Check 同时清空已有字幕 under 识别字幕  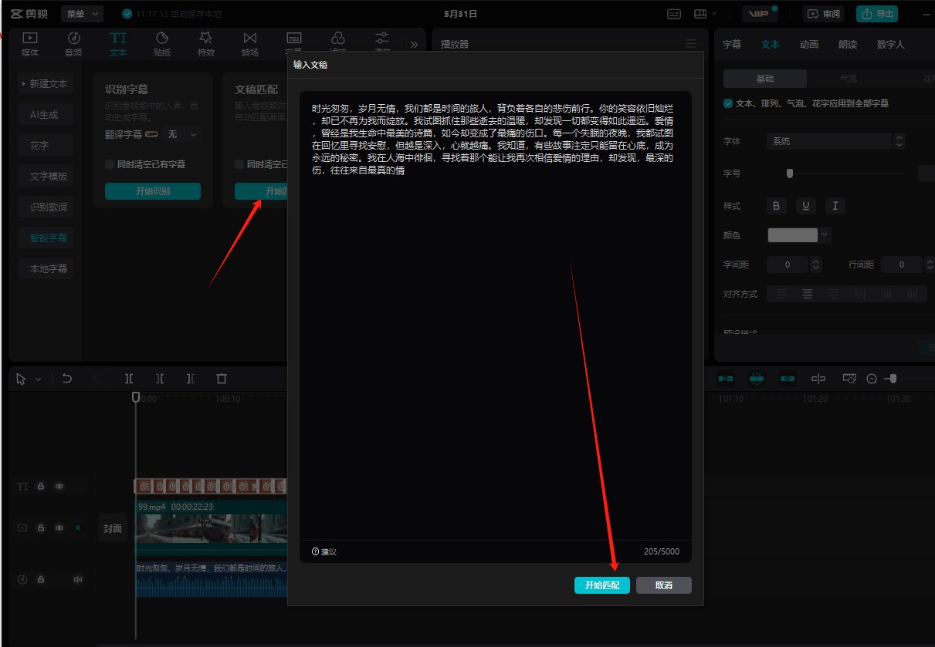(x=110, y=164)
